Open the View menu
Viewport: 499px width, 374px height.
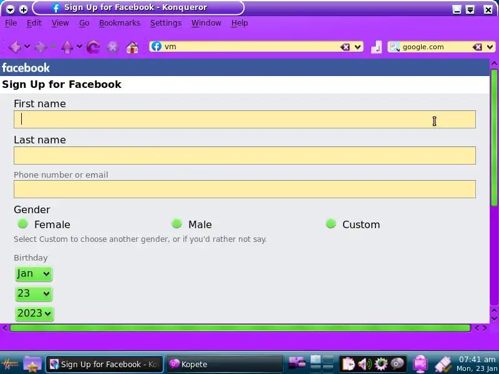(60, 23)
